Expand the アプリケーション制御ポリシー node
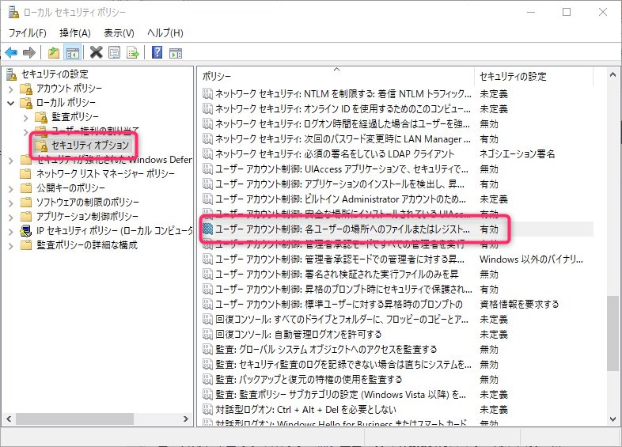Screen dimensions: 622x447 point(11,218)
